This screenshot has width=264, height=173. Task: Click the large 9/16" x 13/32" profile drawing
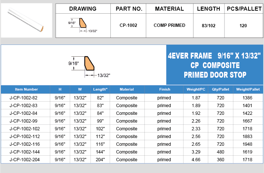pyautogui.click(x=89, y=67)
